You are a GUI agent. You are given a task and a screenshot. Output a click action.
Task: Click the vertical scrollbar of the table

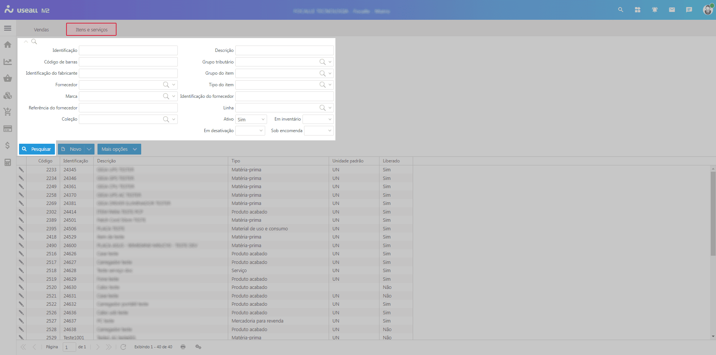tap(713, 213)
